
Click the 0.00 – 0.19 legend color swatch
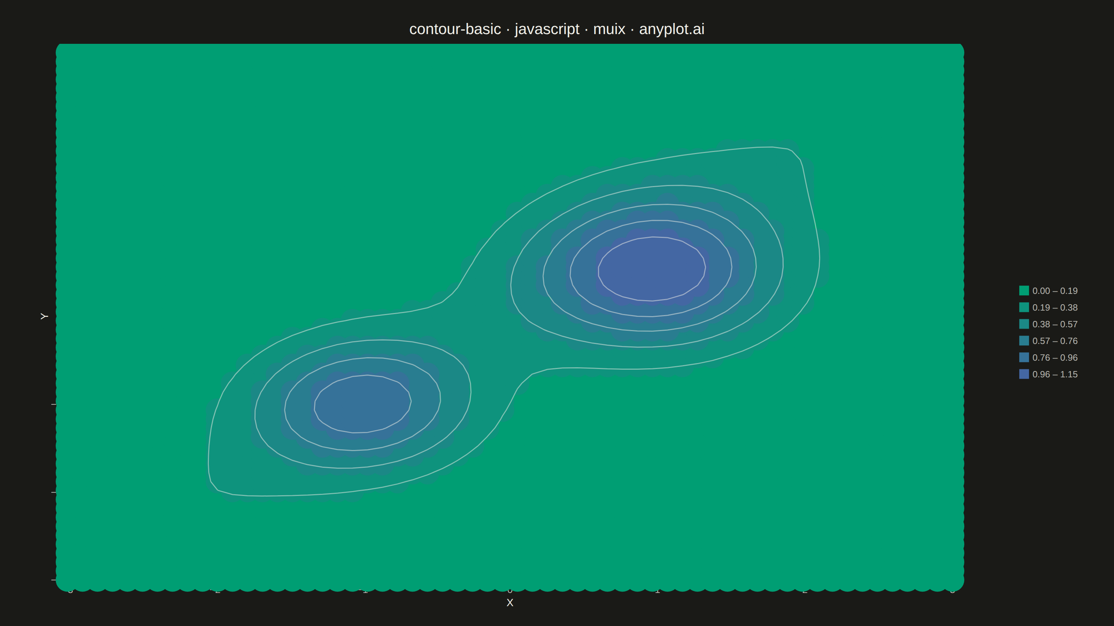pyautogui.click(x=1023, y=290)
